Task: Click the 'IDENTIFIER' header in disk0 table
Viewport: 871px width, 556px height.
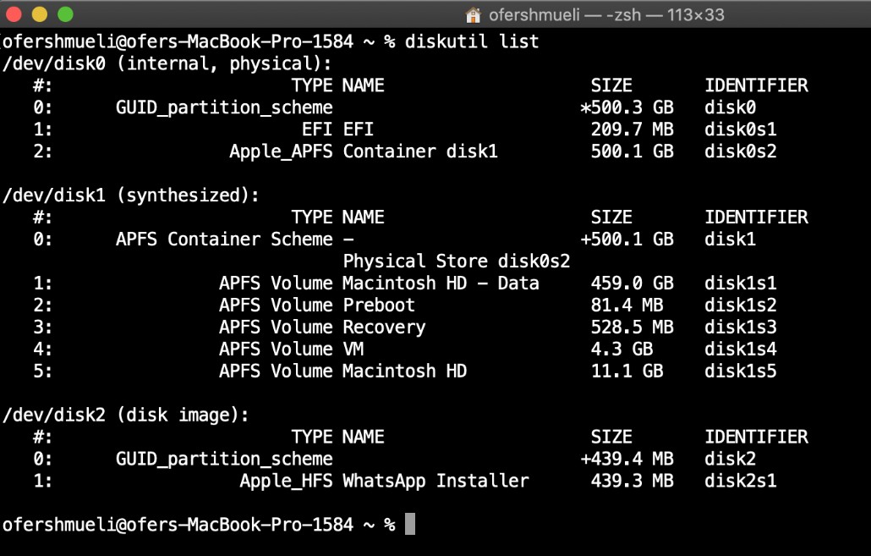Action: 756,85
